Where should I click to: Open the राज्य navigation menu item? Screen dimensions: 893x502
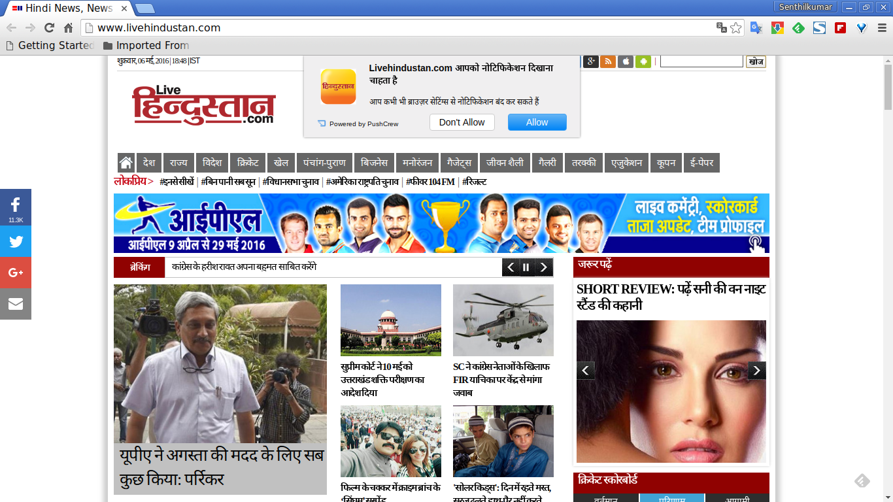[x=178, y=163]
